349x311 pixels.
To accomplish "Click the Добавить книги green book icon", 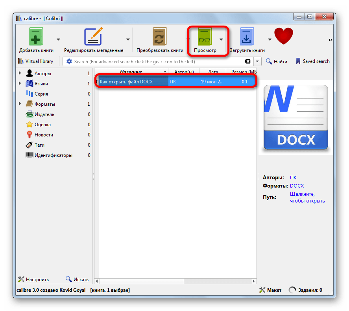I will pos(36,37).
